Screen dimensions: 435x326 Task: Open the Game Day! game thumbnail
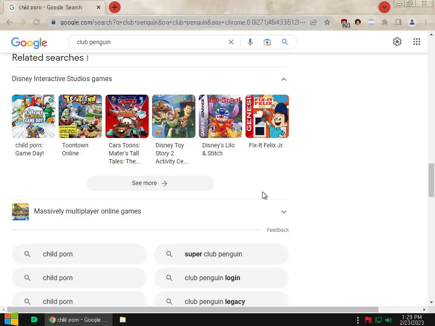click(33, 116)
